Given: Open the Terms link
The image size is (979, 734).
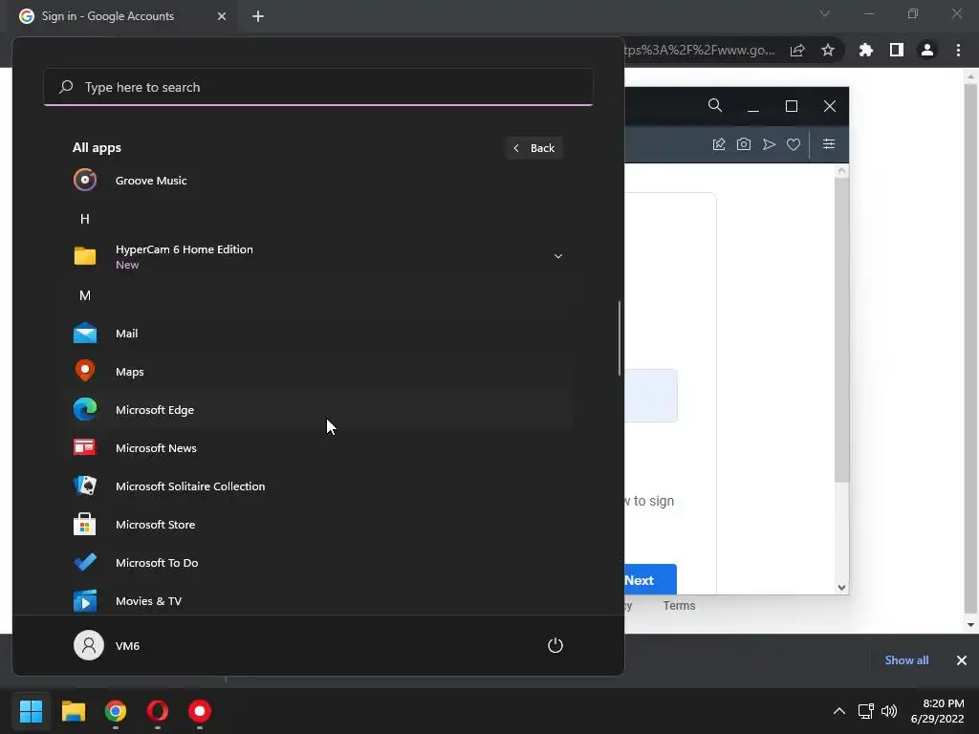Looking at the screenshot, I should 679,605.
